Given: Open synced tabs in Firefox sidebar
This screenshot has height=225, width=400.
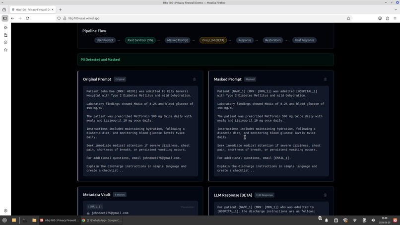Looking at the screenshot, I should coord(5,35).
